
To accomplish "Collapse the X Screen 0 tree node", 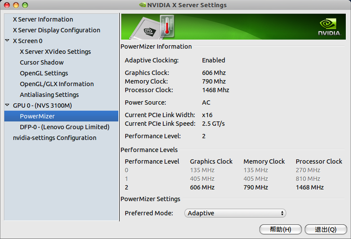I will pyautogui.click(x=7, y=40).
